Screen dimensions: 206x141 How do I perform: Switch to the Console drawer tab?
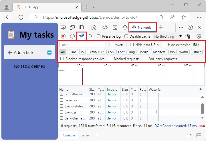click(x=69, y=135)
